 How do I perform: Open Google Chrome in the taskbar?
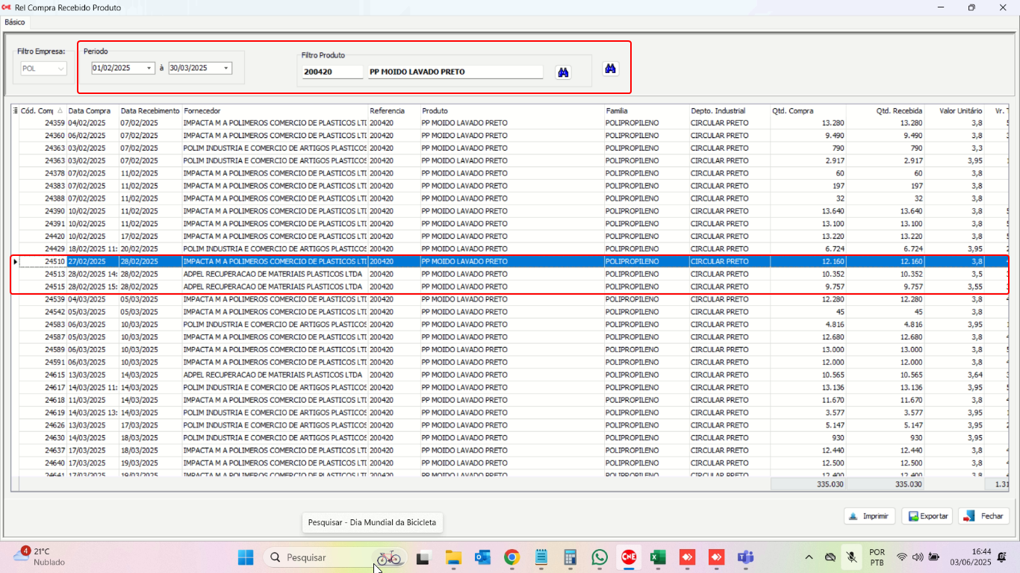coord(511,557)
